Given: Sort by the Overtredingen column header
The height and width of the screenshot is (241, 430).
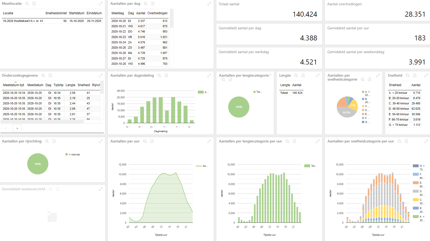Looking at the screenshot, I should (x=157, y=13).
